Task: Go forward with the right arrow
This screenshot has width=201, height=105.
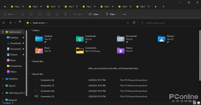Action: tap(10, 23)
